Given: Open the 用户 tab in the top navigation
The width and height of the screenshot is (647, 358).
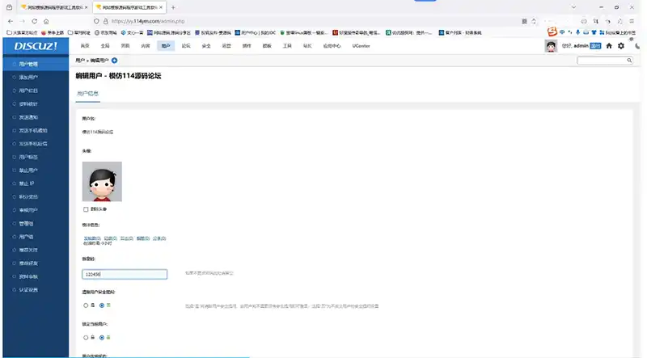Looking at the screenshot, I should click(166, 46).
